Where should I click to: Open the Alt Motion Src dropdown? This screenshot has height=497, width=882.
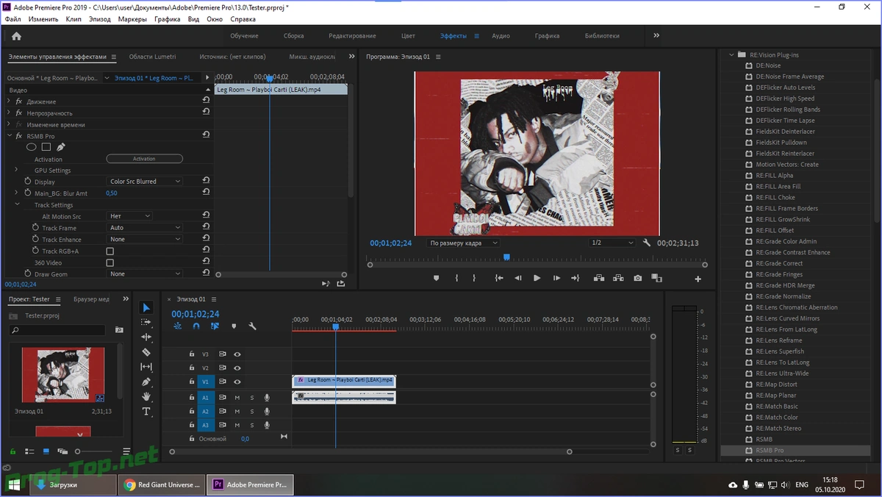coord(129,216)
